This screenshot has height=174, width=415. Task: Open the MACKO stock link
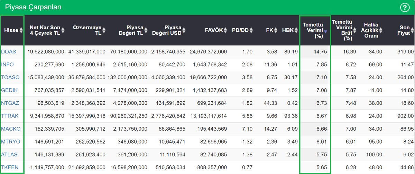click(x=11, y=129)
